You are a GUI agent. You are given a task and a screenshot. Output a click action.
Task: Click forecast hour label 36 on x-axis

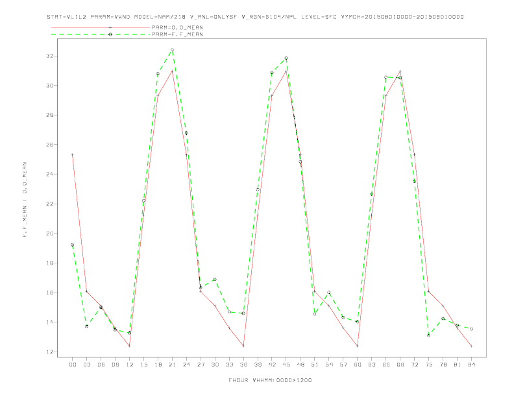[243, 365]
